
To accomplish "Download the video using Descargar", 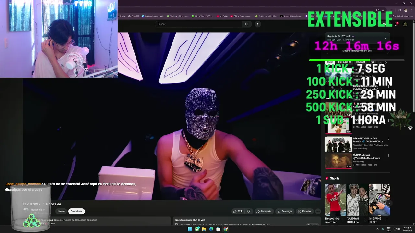I will click(284, 211).
